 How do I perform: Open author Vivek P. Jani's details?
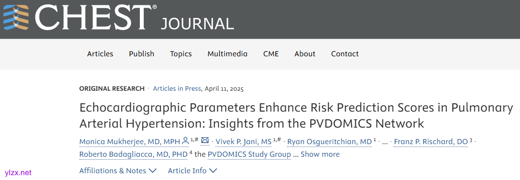tap(243, 142)
